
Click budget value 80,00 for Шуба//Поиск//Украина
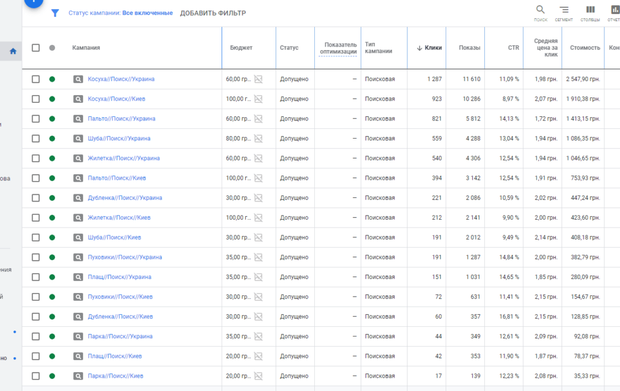pos(238,139)
